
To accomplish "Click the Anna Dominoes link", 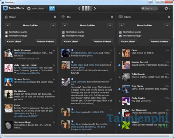I will point(79,82).
